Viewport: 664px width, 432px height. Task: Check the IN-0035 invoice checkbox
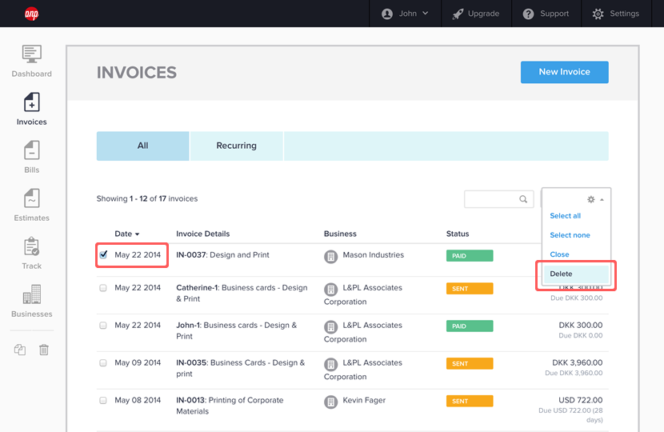coord(103,363)
